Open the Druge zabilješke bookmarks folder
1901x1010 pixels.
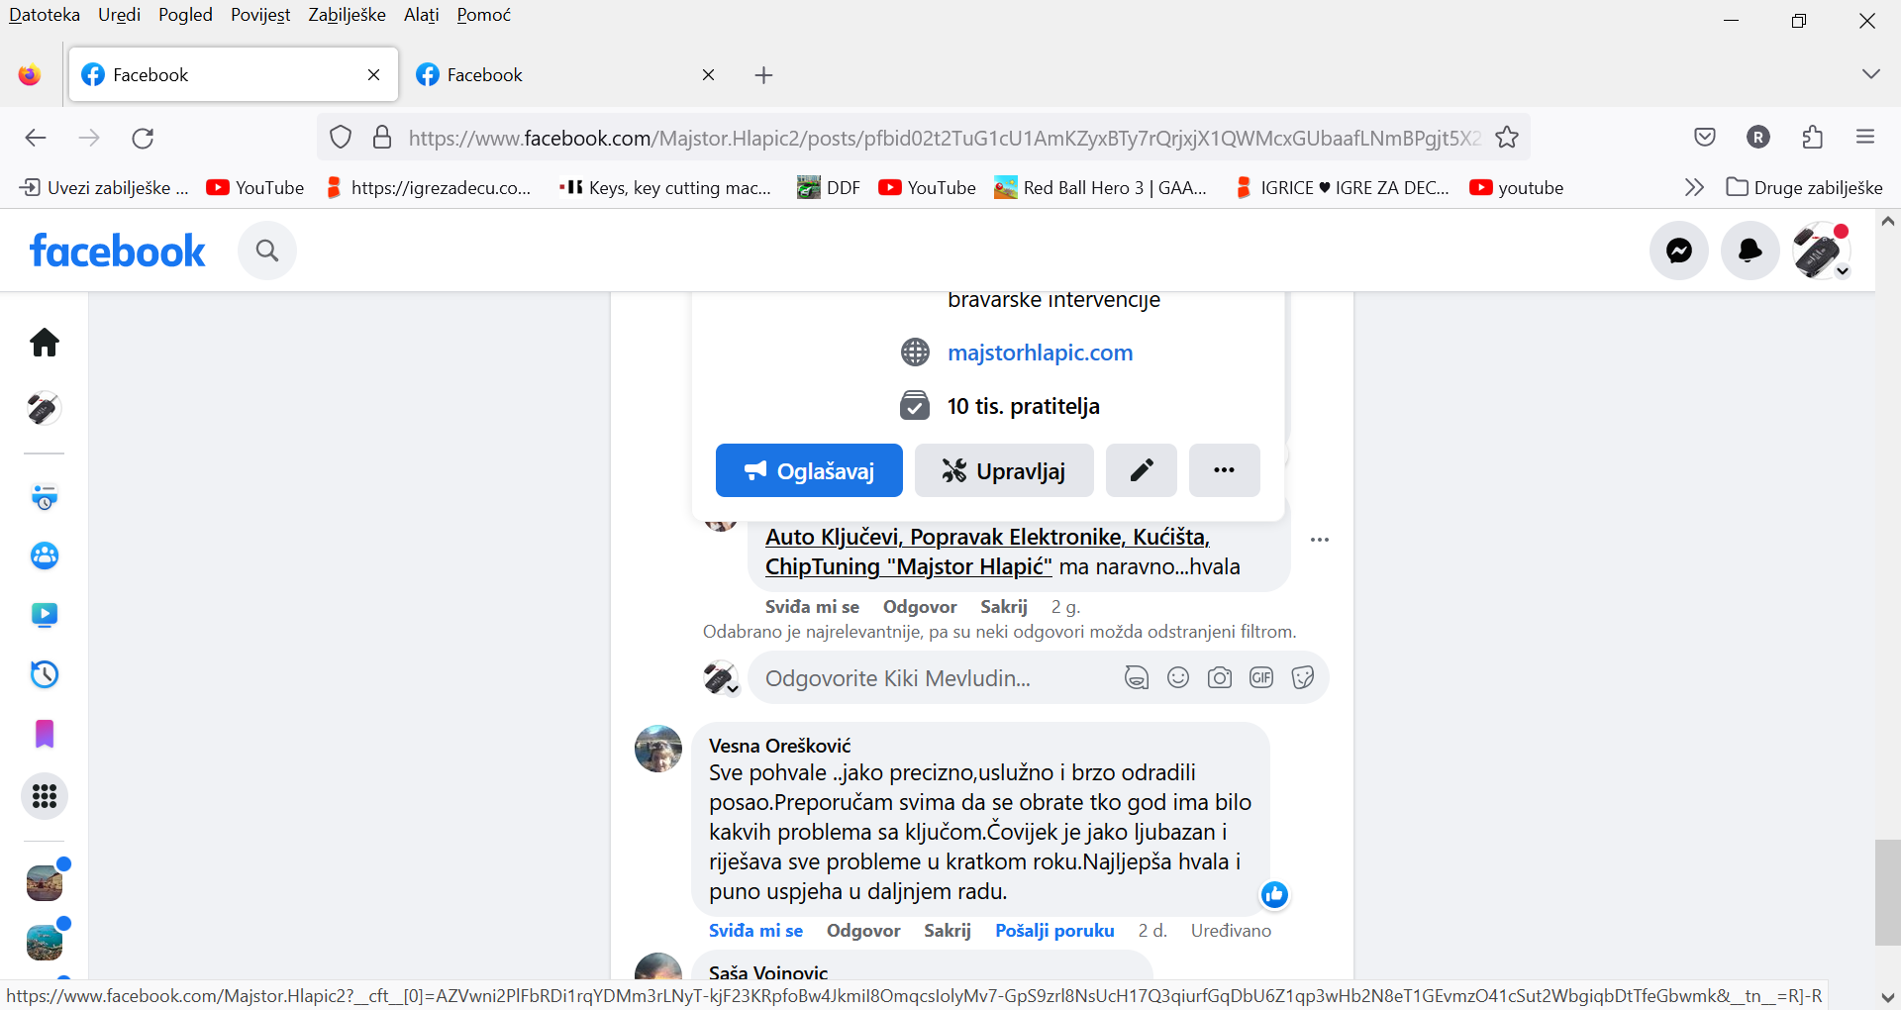point(1804,187)
